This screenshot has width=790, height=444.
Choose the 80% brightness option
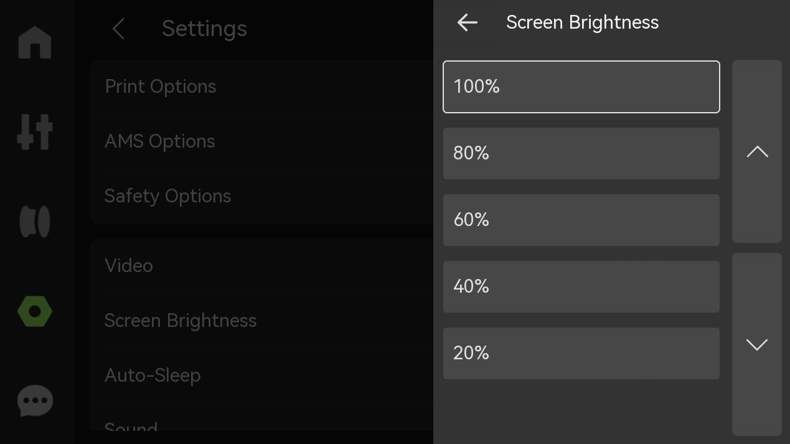tap(581, 153)
